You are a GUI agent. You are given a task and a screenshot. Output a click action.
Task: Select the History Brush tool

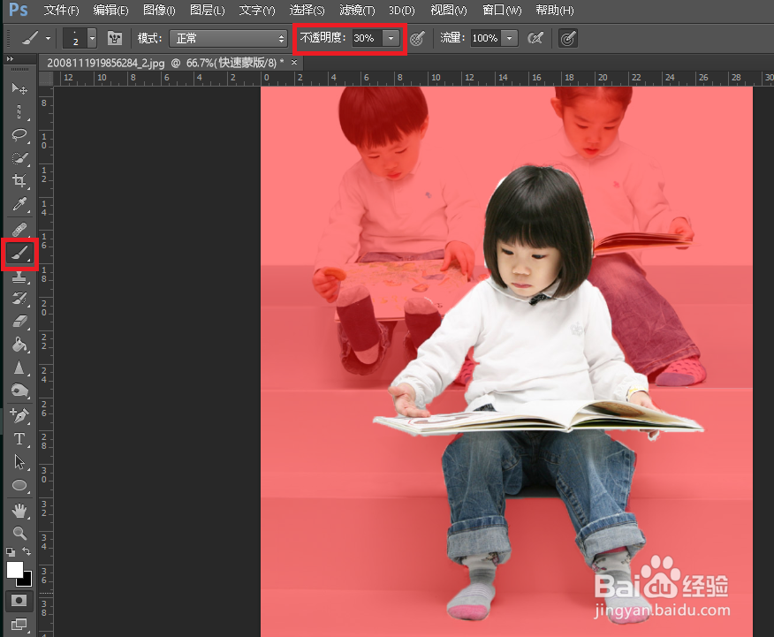(19, 299)
